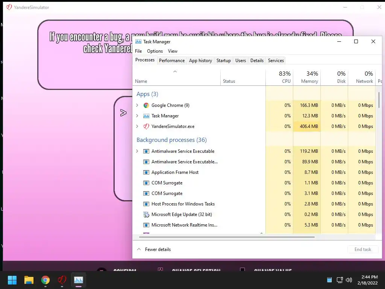Viewport: 385px width, 289px height.
Task: Click the sort arrow above Name column
Action: point(175,71)
